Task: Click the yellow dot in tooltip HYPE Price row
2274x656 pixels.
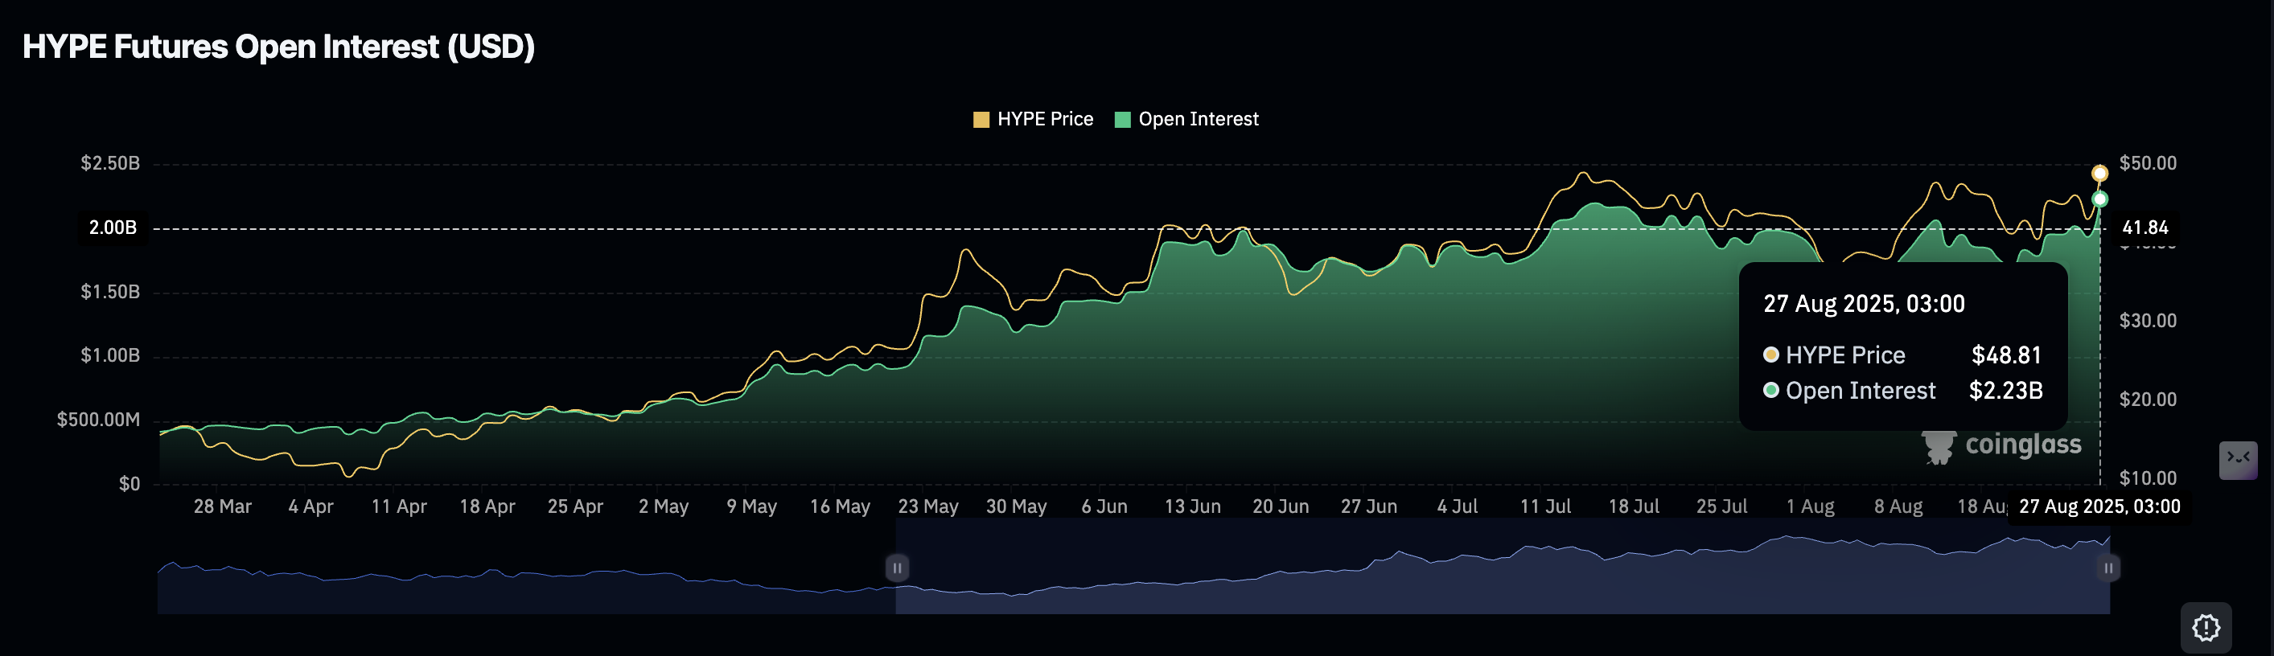Action: [x=1770, y=355]
